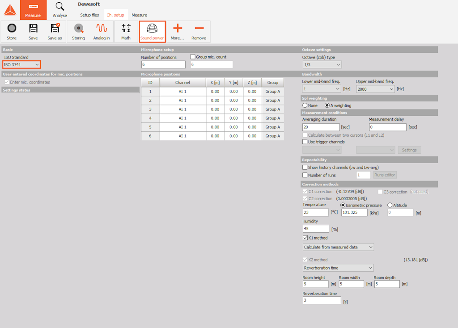Open the K1 method dropdown
Image resolution: width=458 pixels, height=328 pixels.
point(338,247)
